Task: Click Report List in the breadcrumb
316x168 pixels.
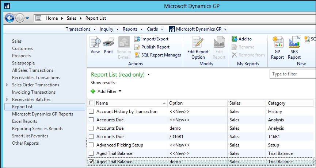Action: tap(96, 18)
